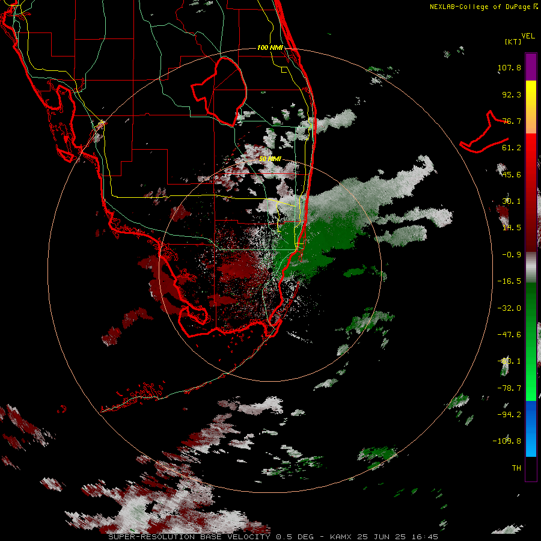Click the 100 NMI range ring label
The height and width of the screenshot is (541, 541).
tap(270, 47)
